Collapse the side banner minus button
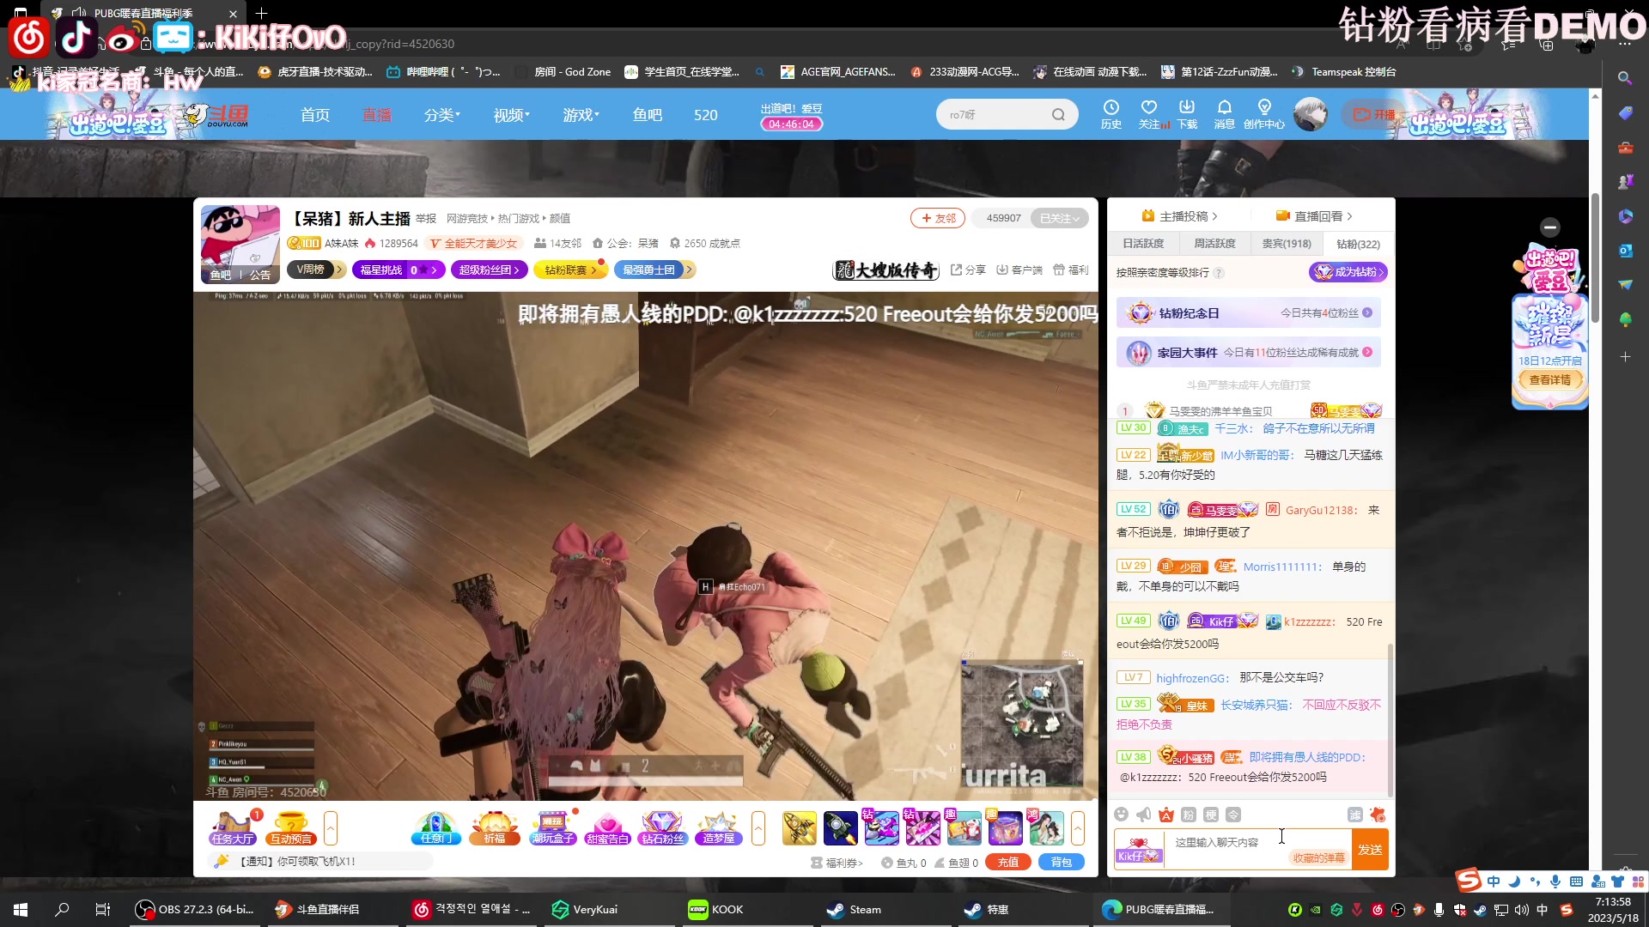This screenshot has width=1649, height=927. [x=1549, y=227]
